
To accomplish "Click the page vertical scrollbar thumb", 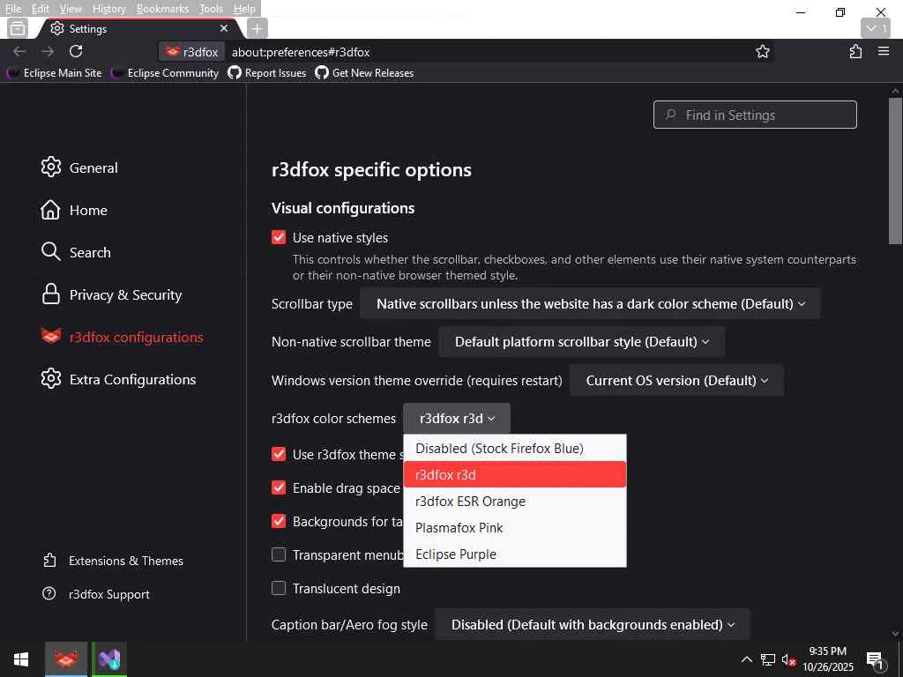I will (895, 171).
